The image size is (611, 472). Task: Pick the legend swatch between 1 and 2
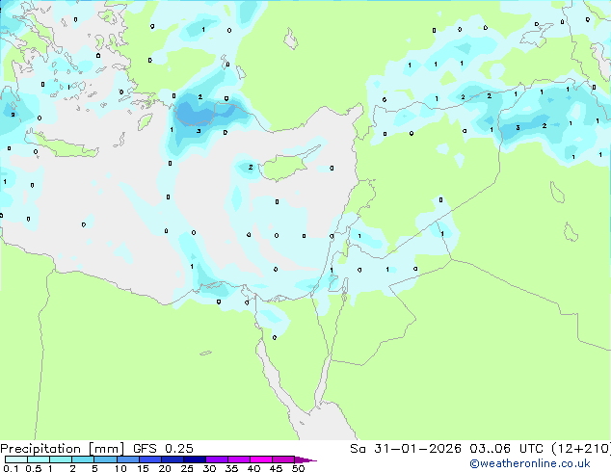(61, 459)
